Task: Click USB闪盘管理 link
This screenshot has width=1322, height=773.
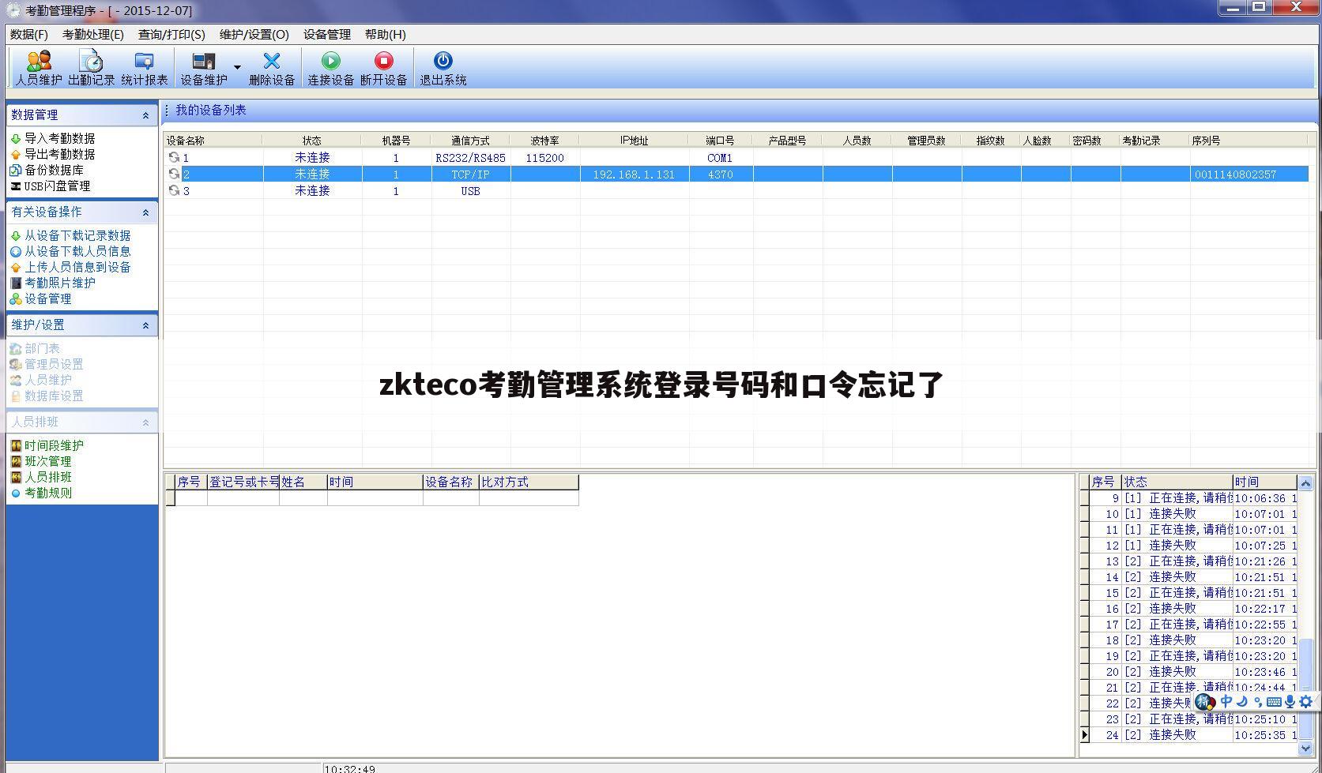Action: pyautogui.click(x=57, y=186)
